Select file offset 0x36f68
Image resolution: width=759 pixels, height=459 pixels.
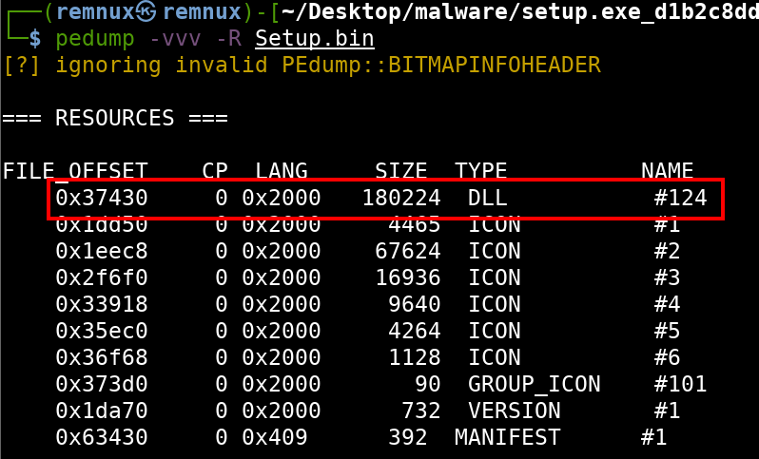(102, 357)
